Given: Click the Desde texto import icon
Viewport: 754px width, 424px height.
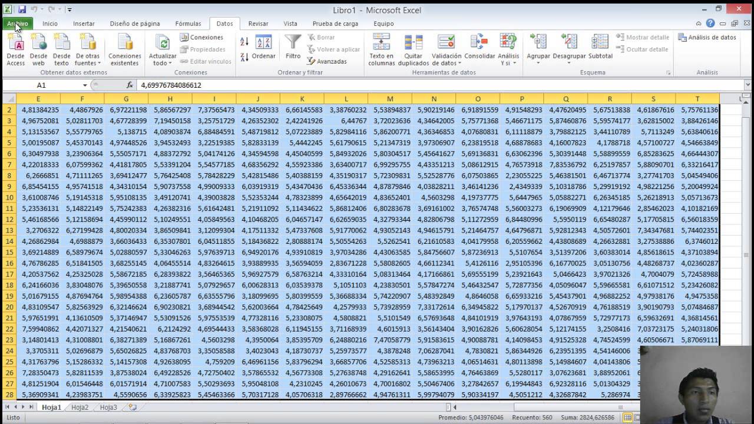Looking at the screenshot, I should tap(61, 49).
